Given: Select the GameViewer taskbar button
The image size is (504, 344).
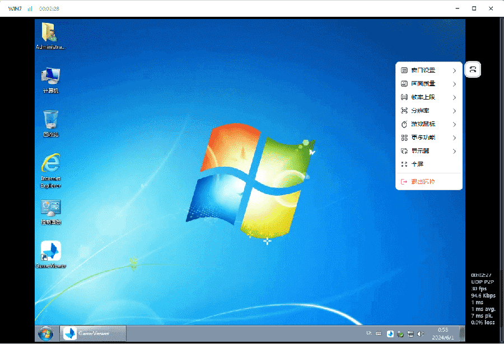Looking at the screenshot, I should click(93, 333).
